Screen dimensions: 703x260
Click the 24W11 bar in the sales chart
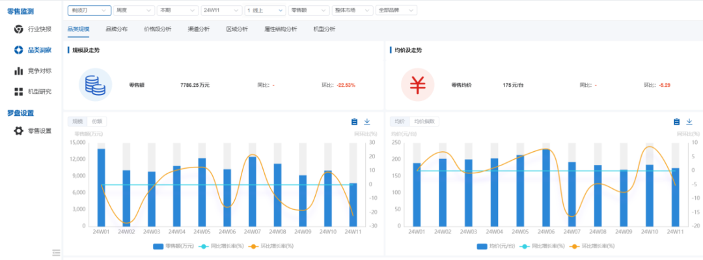tap(353, 205)
